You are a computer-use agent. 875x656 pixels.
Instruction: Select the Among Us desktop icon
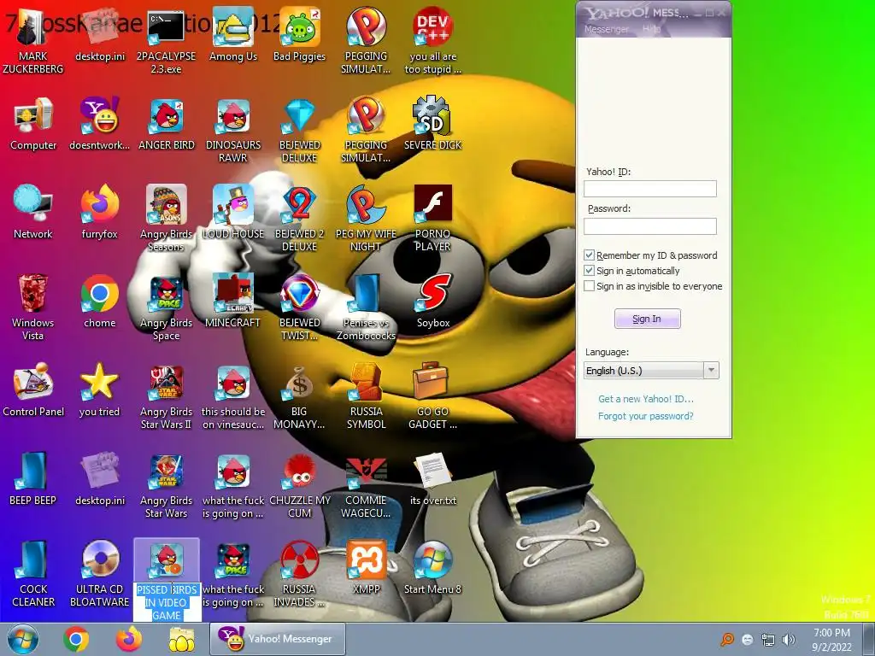tap(233, 34)
